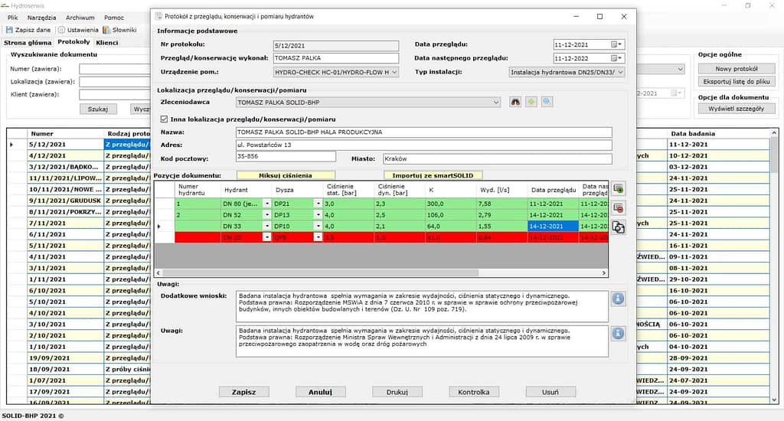
Task: Switch to Strona główna tab
Action: click(28, 43)
